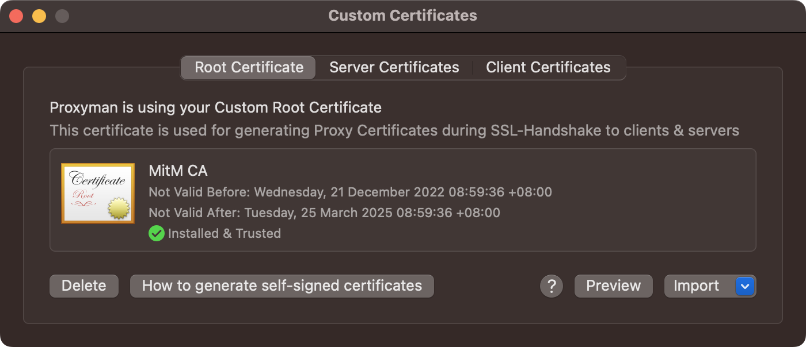Go to the Client Certificates tab
Screen dimensions: 806x347
548,68
